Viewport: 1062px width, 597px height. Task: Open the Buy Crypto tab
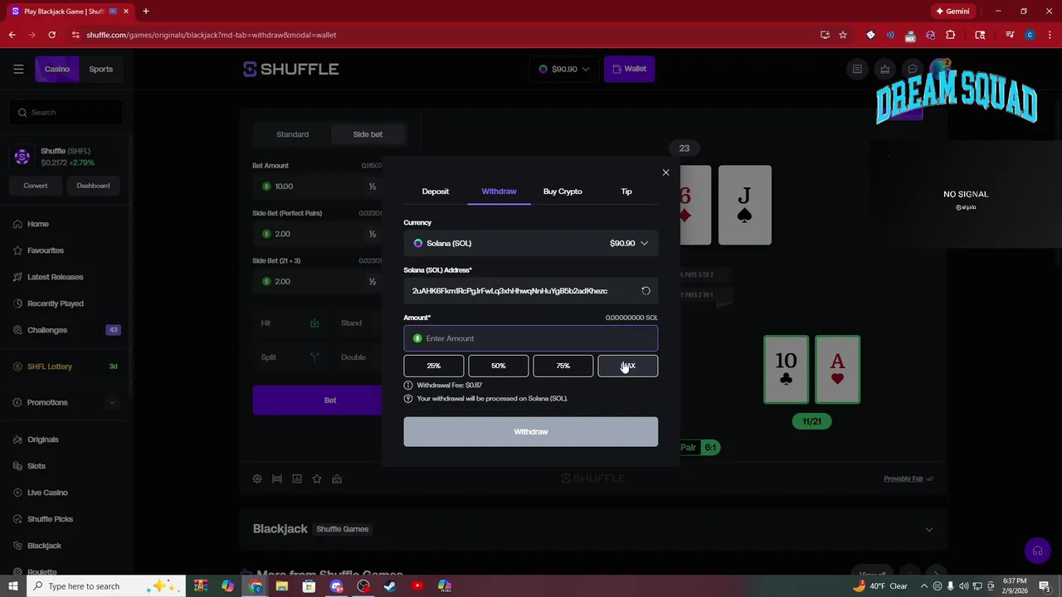563,192
